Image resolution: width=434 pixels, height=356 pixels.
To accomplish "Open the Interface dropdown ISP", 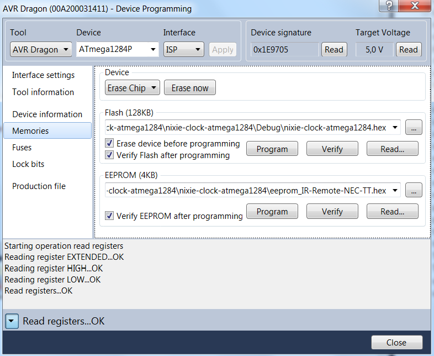I will coord(183,50).
